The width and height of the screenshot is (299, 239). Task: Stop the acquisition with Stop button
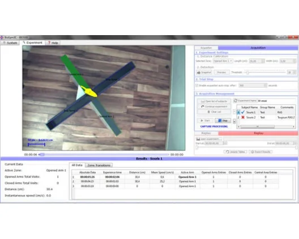(x=223, y=121)
